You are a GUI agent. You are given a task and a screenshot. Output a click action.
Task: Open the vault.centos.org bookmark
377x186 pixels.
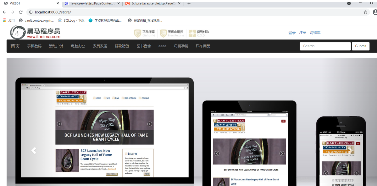point(36,20)
